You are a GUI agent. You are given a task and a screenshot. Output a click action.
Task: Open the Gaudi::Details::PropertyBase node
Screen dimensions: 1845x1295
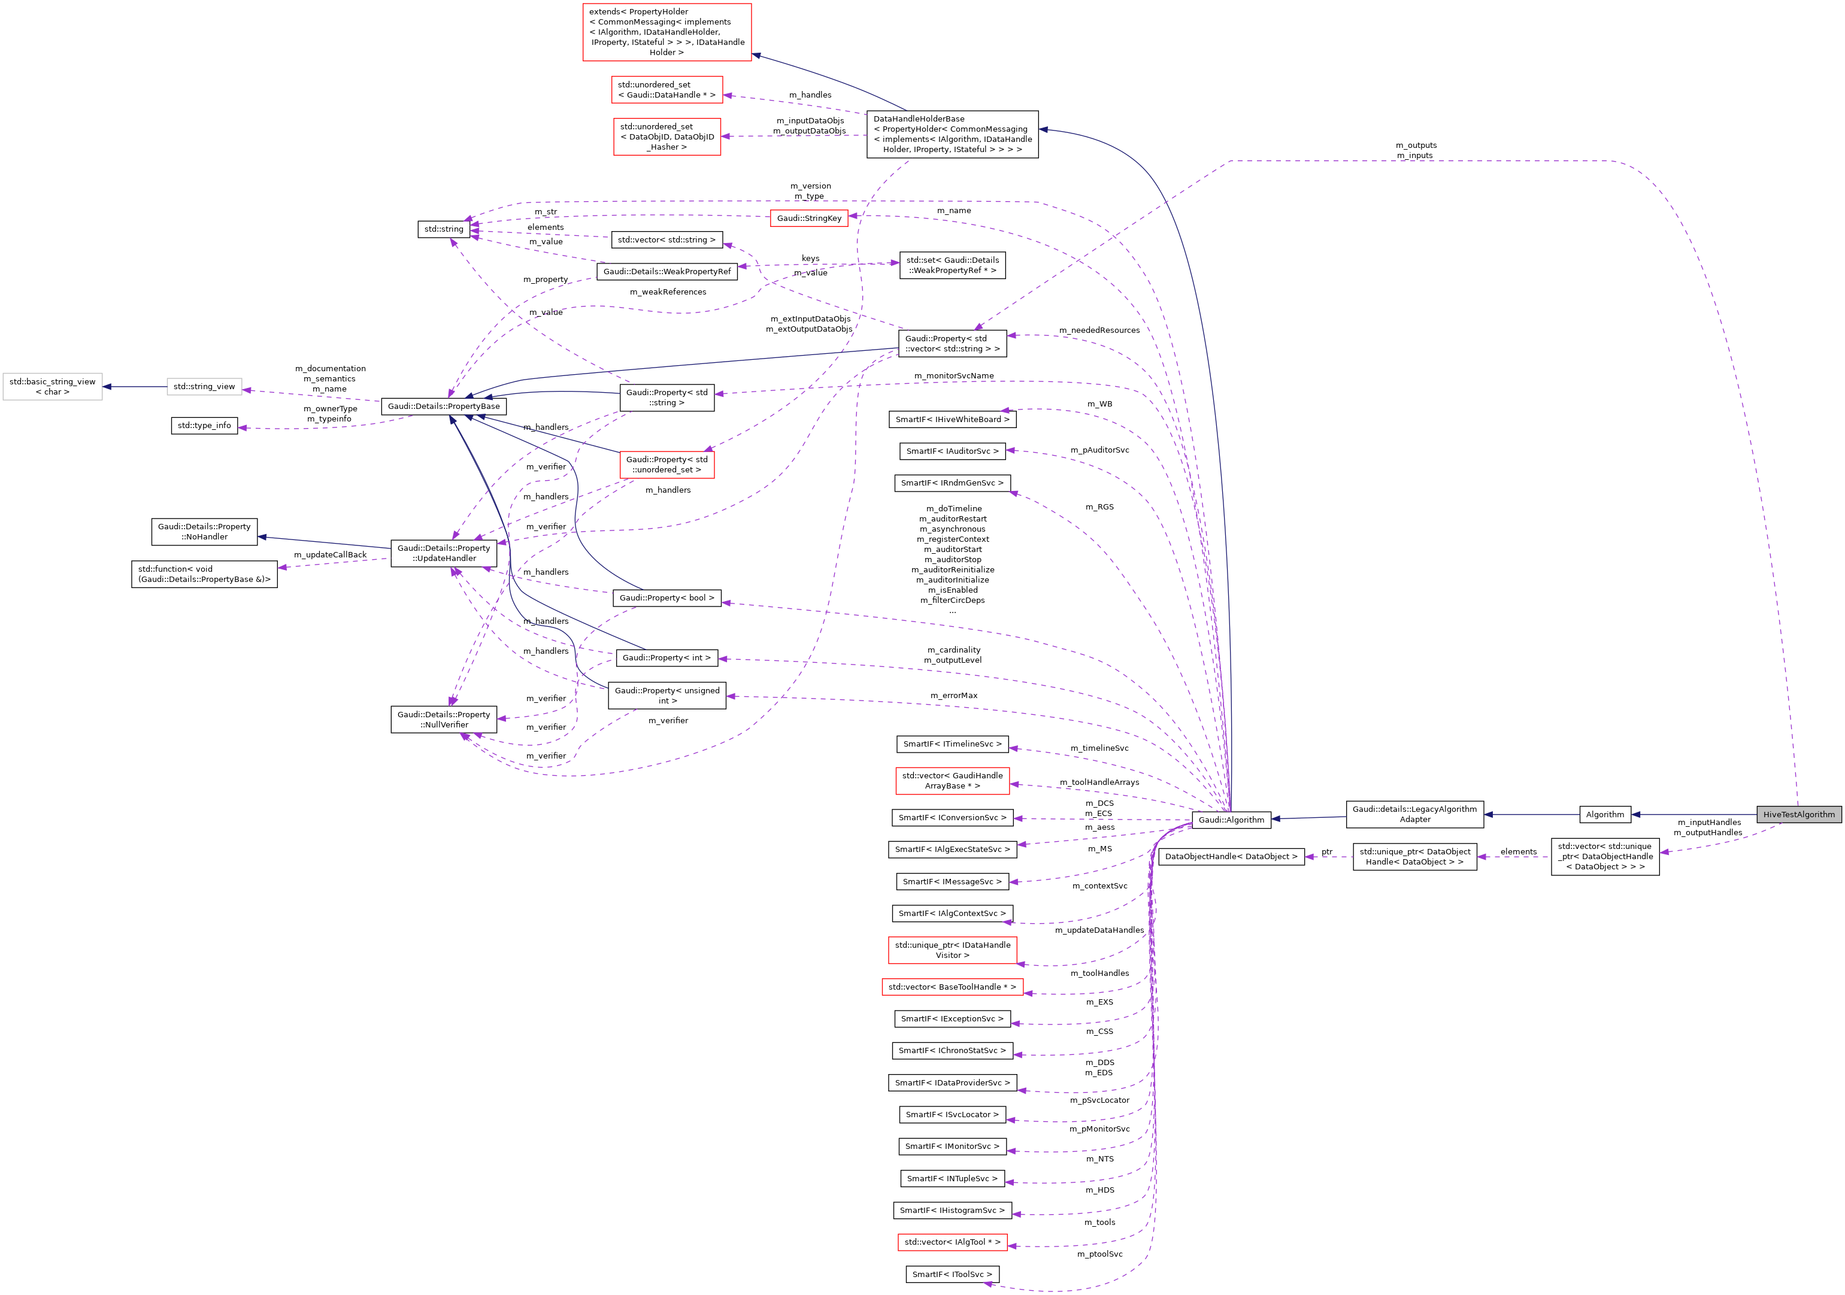(x=445, y=407)
